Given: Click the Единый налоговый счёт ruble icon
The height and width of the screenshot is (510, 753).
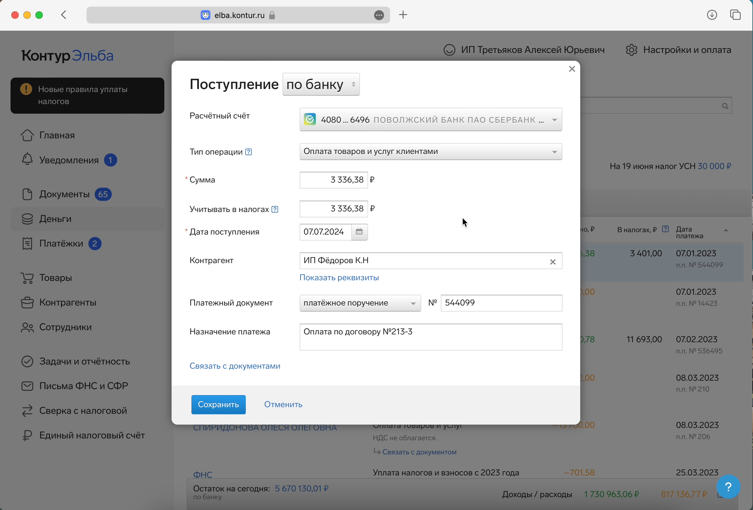Looking at the screenshot, I should [27, 435].
